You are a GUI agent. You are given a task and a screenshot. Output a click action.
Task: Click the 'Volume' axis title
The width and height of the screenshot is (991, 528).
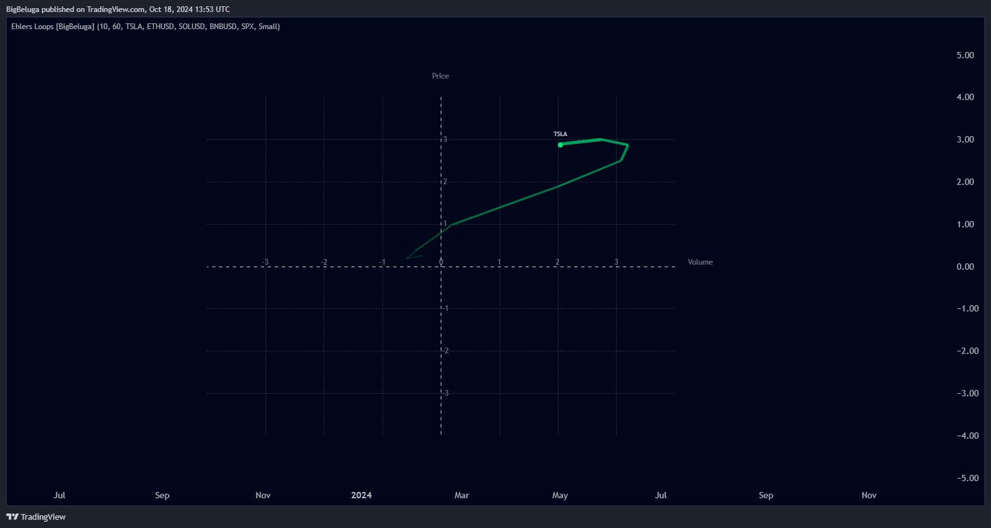(x=700, y=262)
